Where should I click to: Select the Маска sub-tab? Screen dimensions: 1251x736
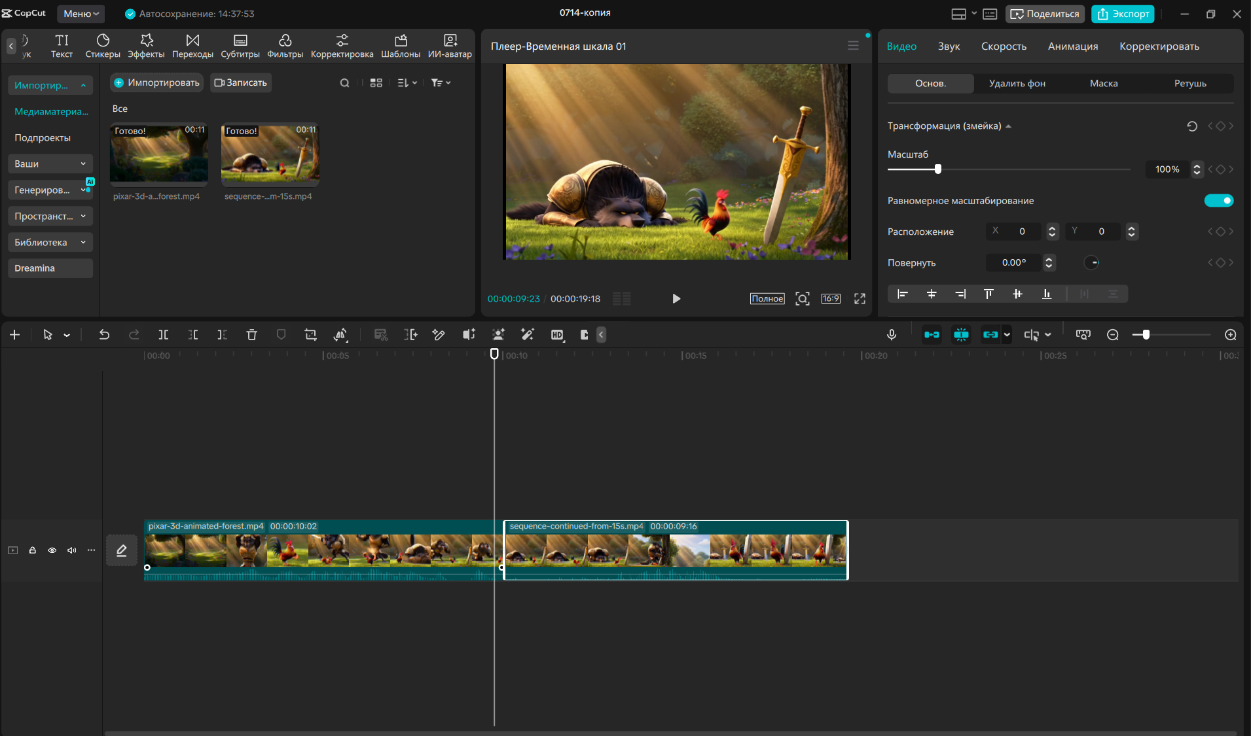click(x=1104, y=84)
